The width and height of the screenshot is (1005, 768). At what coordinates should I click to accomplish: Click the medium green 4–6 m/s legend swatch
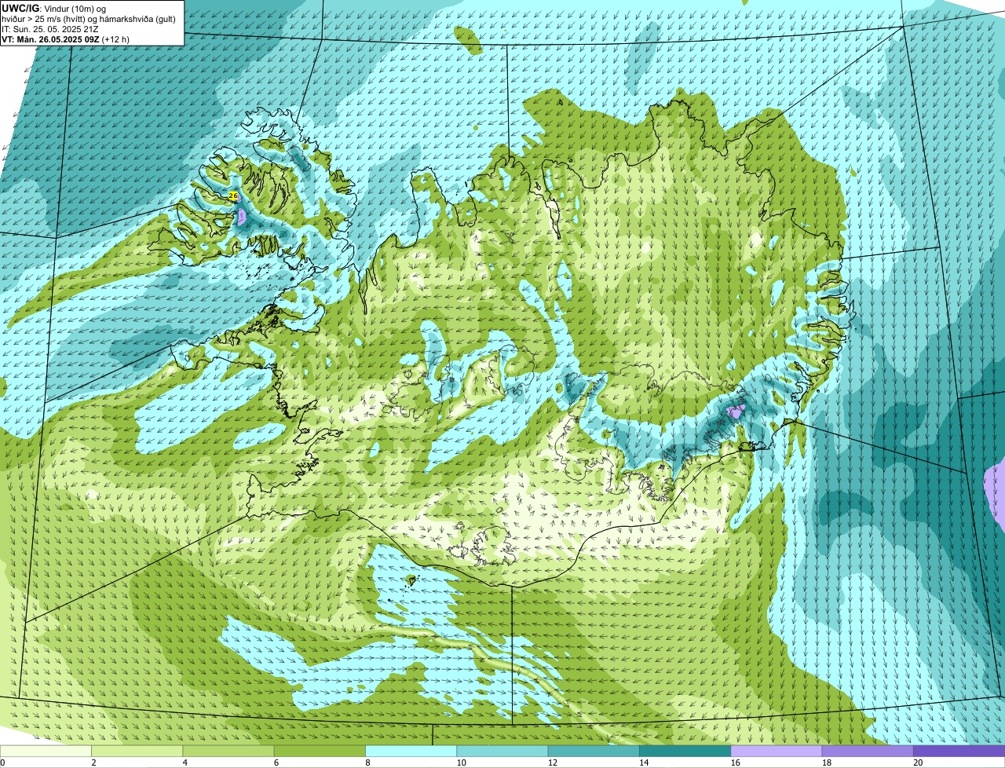(228, 751)
